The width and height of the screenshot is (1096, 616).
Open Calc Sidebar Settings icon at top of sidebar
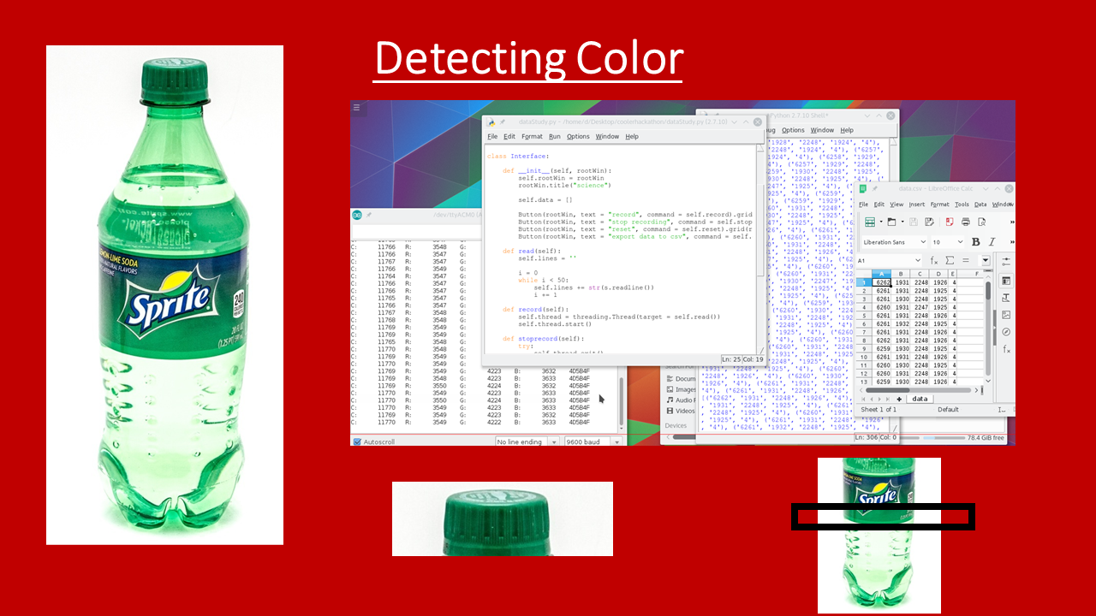(1006, 261)
